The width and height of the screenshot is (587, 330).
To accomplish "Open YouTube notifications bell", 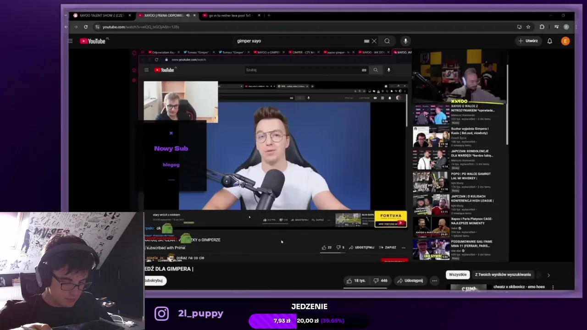I will pos(549,41).
